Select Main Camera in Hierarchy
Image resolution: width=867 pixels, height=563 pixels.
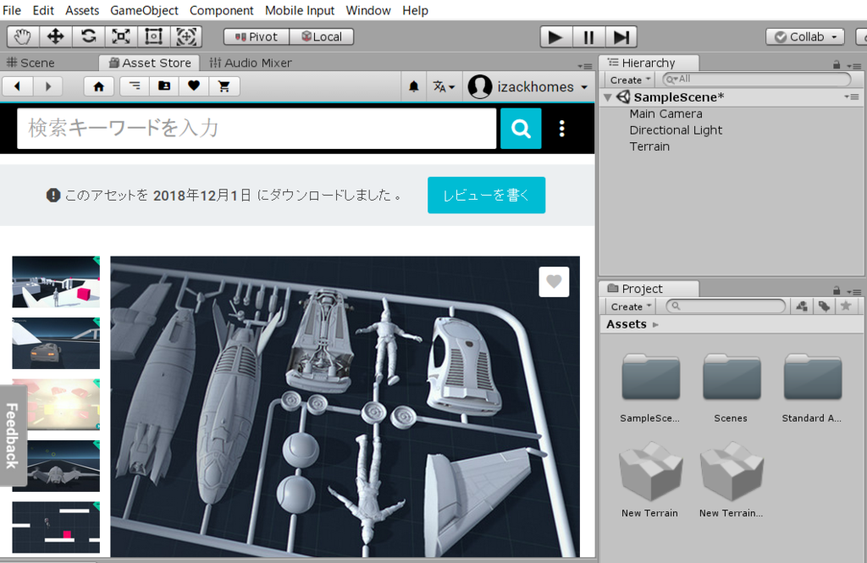pyautogui.click(x=665, y=114)
